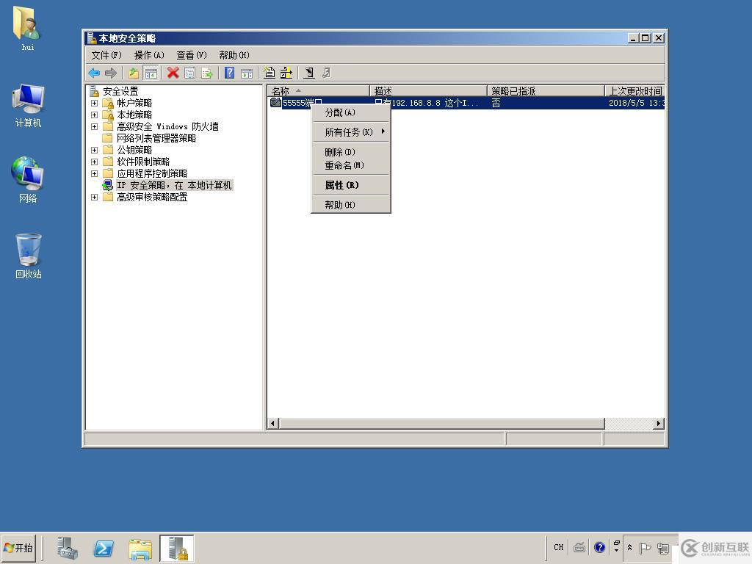Click the Up one level folder icon
This screenshot has width=752, height=564.
click(133, 73)
